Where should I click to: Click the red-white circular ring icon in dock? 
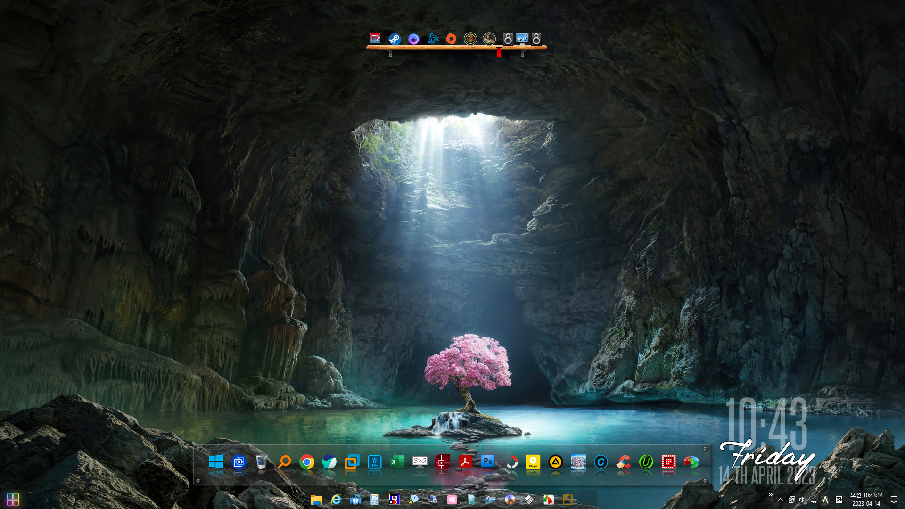pos(512,462)
